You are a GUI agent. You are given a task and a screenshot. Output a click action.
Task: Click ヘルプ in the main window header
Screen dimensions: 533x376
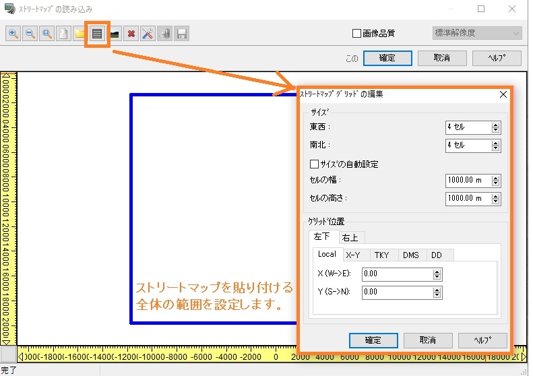point(497,58)
